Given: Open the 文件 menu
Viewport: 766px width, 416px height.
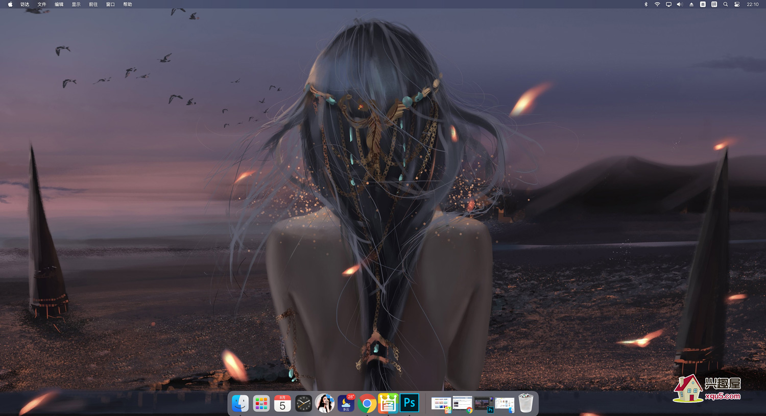Looking at the screenshot, I should (x=42, y=4).
